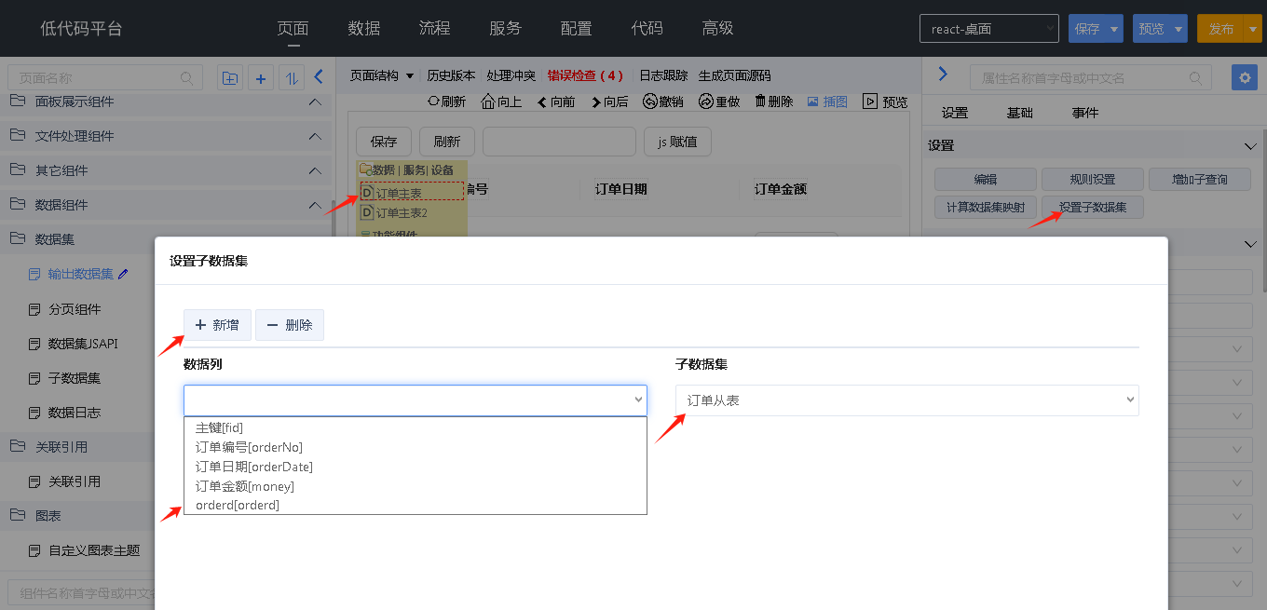Click the 向上 home-arrow toolbar icon

point(488,102)
